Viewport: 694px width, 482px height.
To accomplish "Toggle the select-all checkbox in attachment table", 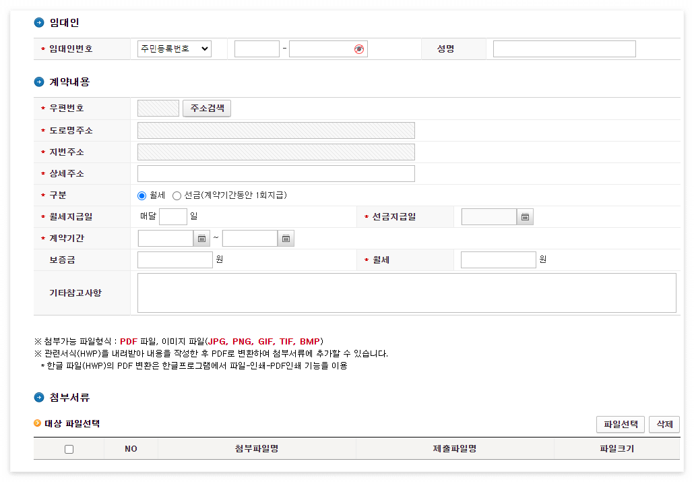I will (69, 448).
